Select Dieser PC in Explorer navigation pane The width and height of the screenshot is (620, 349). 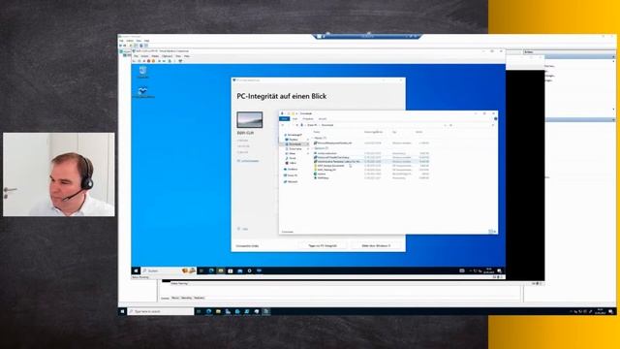tap(292, 175)
